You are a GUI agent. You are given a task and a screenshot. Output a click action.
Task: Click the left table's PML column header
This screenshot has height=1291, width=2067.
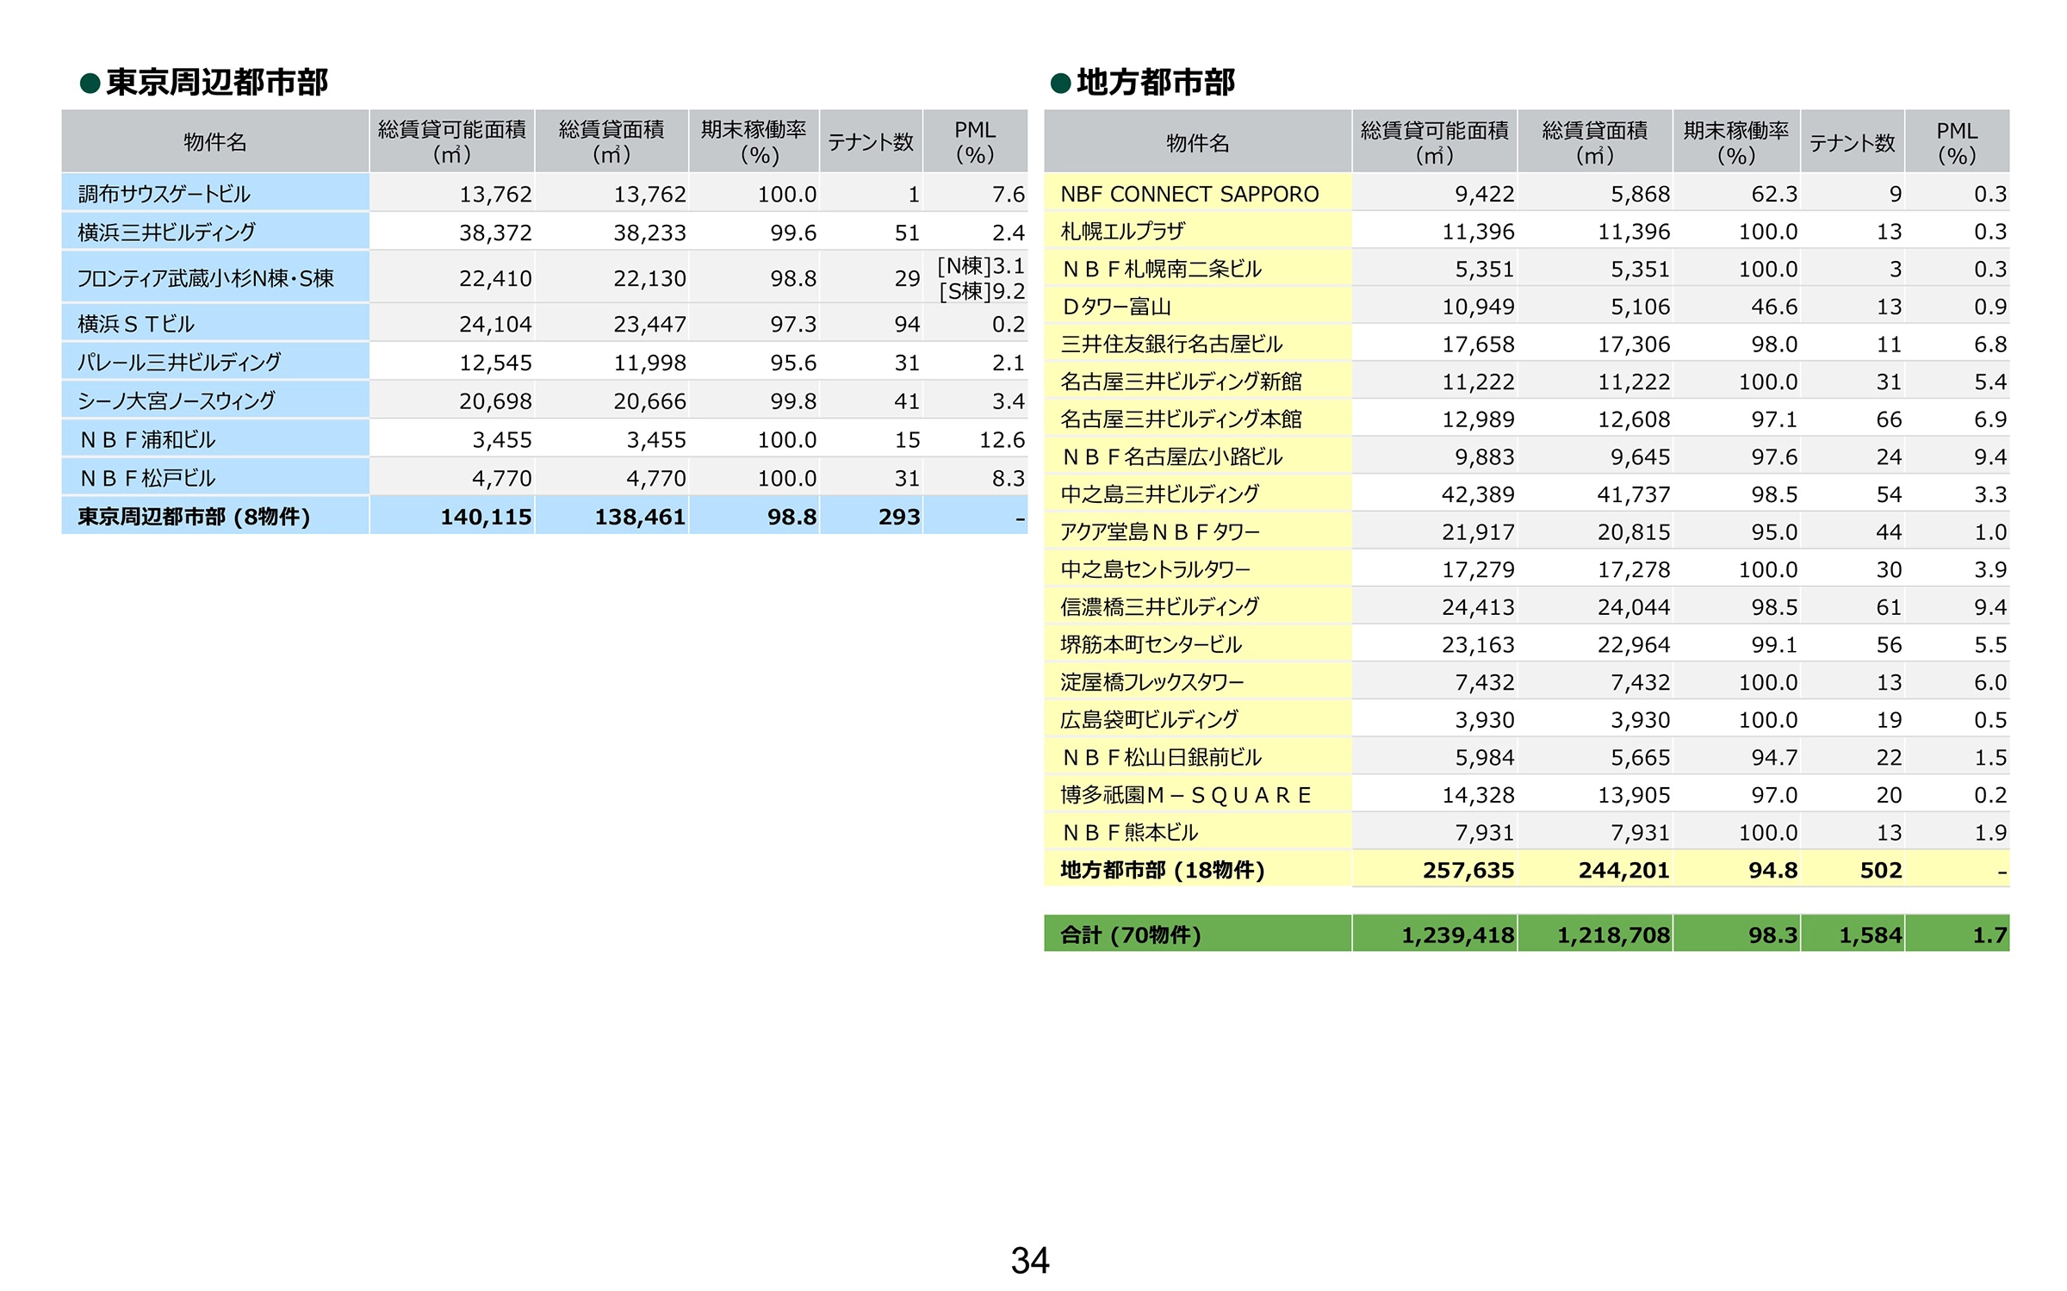974,142
